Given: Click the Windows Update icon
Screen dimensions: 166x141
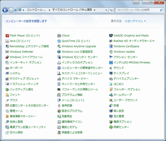Looking at the screenshot, I should tap(111, 52).
